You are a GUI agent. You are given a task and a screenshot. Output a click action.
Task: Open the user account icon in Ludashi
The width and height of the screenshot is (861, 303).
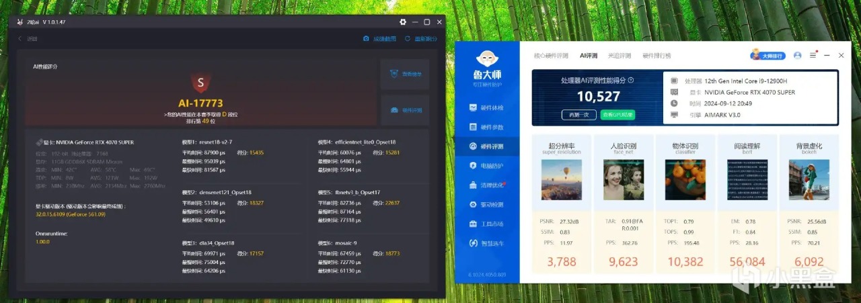point(797,55)
